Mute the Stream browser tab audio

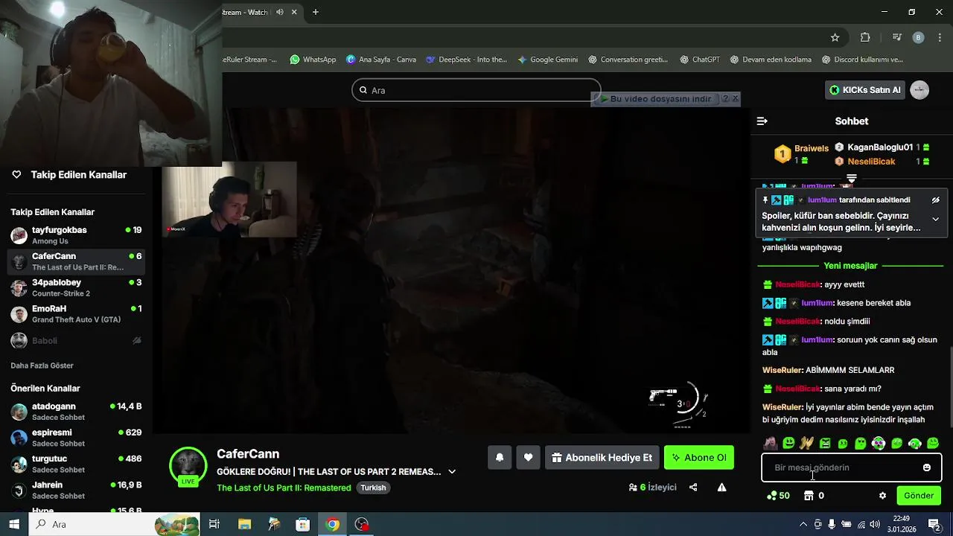click(x=280, y=12)
